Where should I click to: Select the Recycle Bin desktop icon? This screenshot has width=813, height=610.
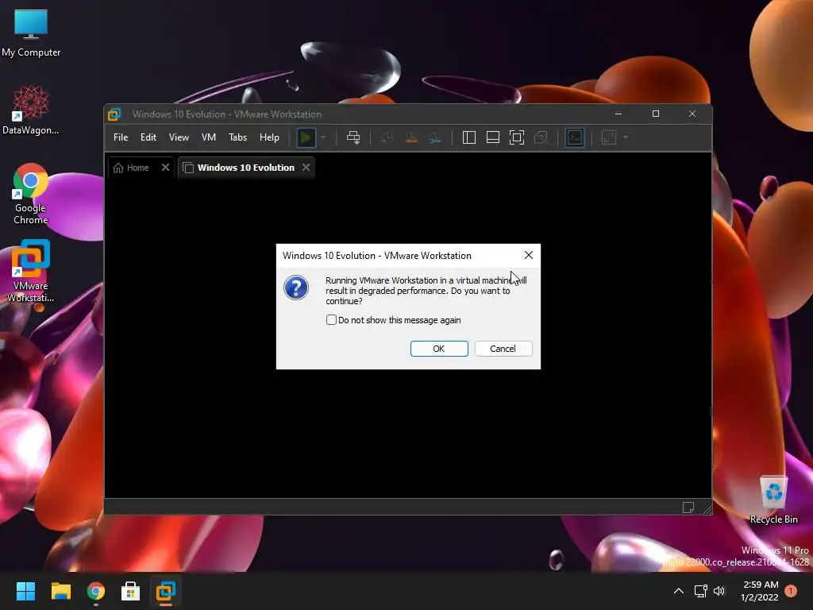[773, 500]
